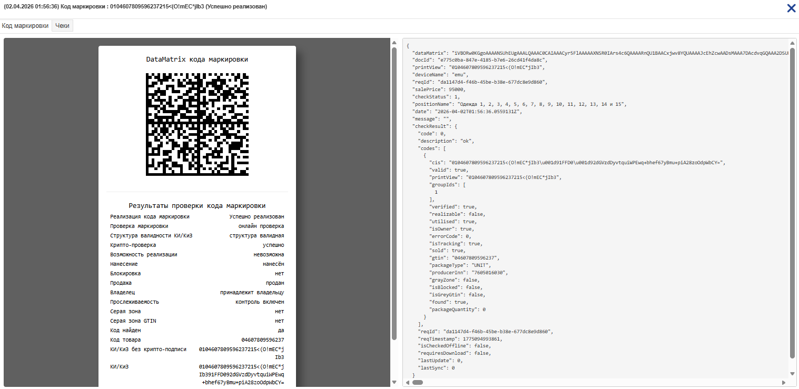Select the Код маркировки tab
This screenshot has height=389, width=799.
point(25,26)
